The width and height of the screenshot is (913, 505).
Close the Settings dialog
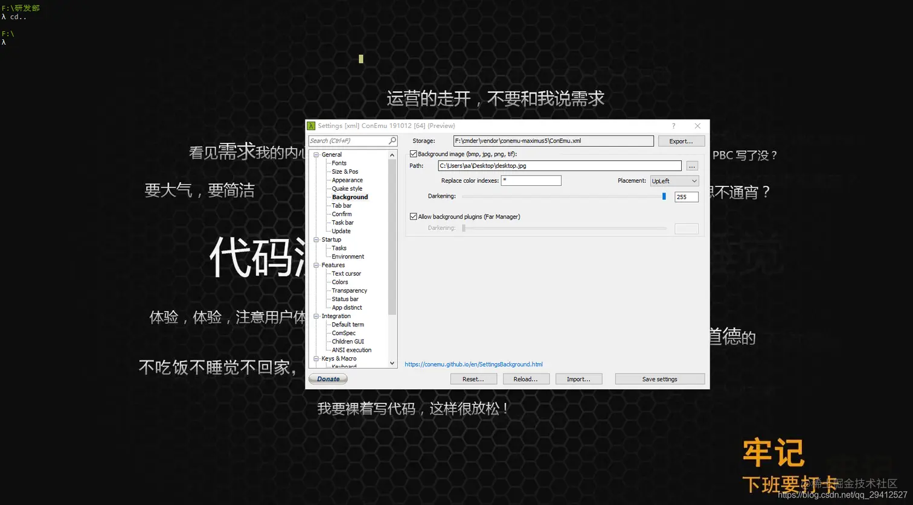tap(697, 125)
